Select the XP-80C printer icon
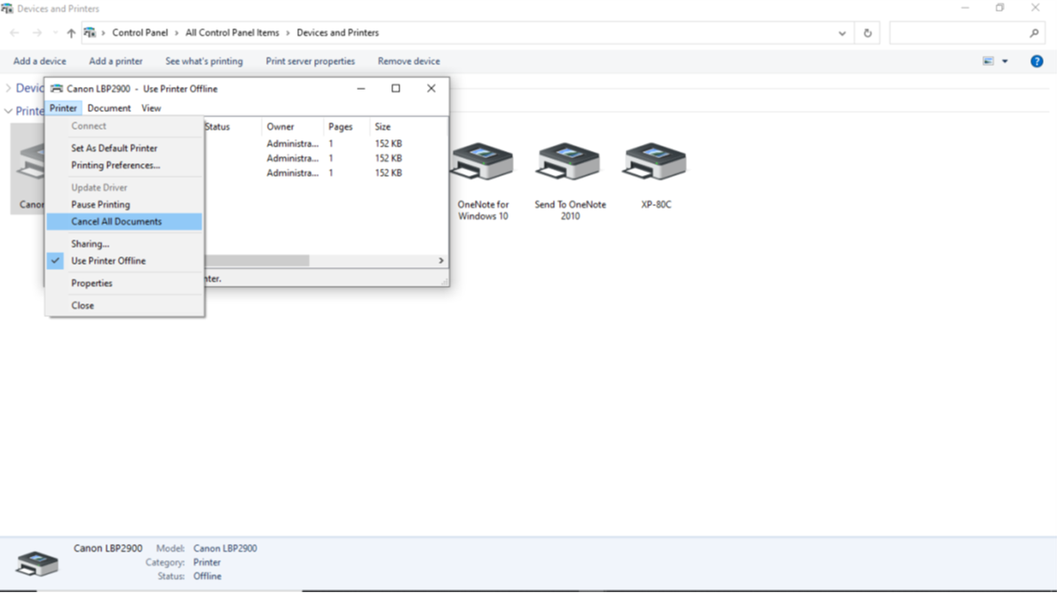This screenshot has height=593, width=1057. (656, 164)
